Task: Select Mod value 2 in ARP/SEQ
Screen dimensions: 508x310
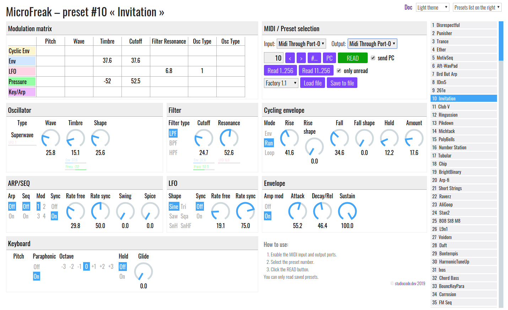Action: (x=44, y=206)
